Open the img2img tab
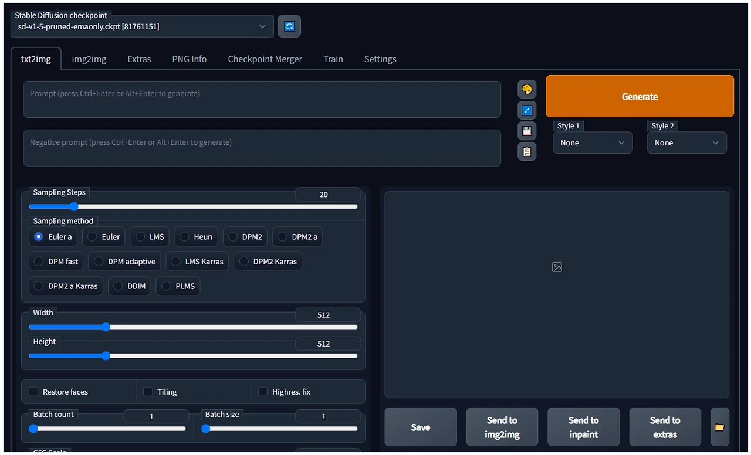Image resolution: width=751 pixels, height=455 pixels. pyautogui.click(x=89, y=59)
